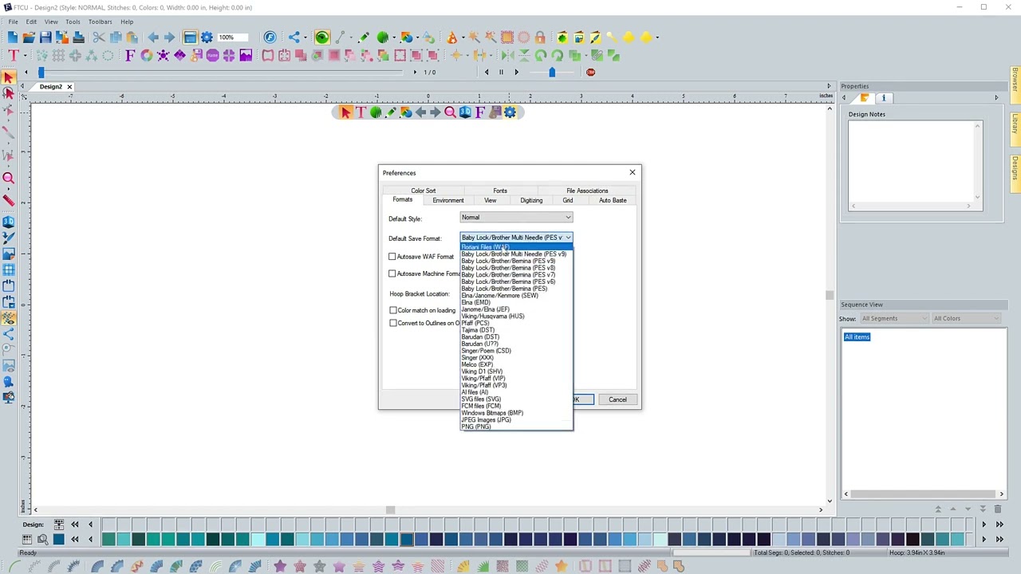1021x574 pixels.
Task: Check Color match on loading
Action: pyautogui.click(x=393, y=310)
